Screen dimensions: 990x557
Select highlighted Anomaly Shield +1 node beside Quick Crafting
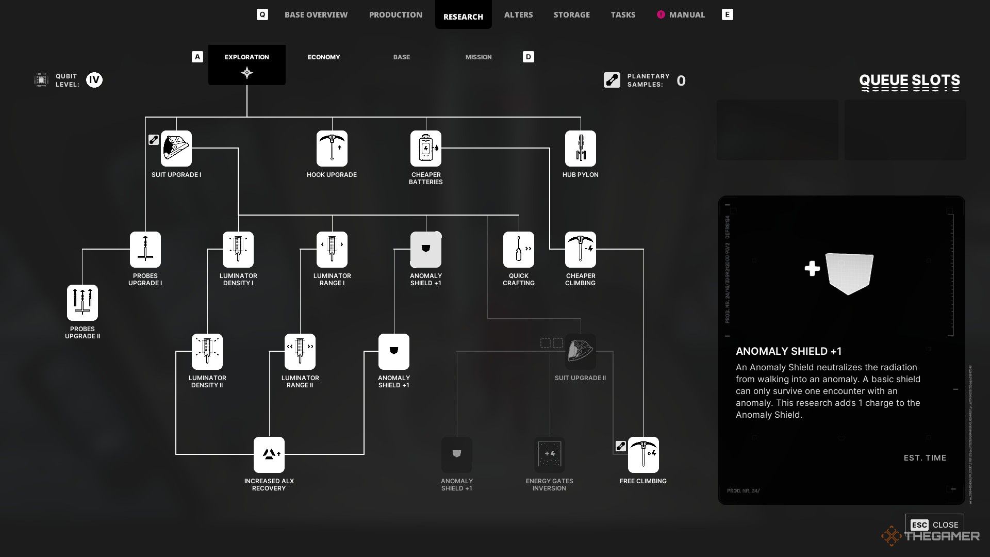(x=426, y=250)
